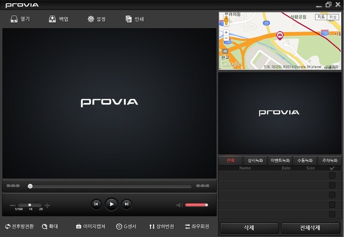Close the Provia window
Viewport: 344px width, 237px height.
[x=338, y=4]
